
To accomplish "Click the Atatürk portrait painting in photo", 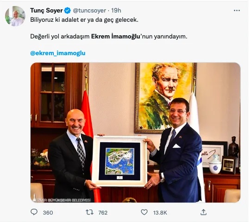I will point(166,98).
